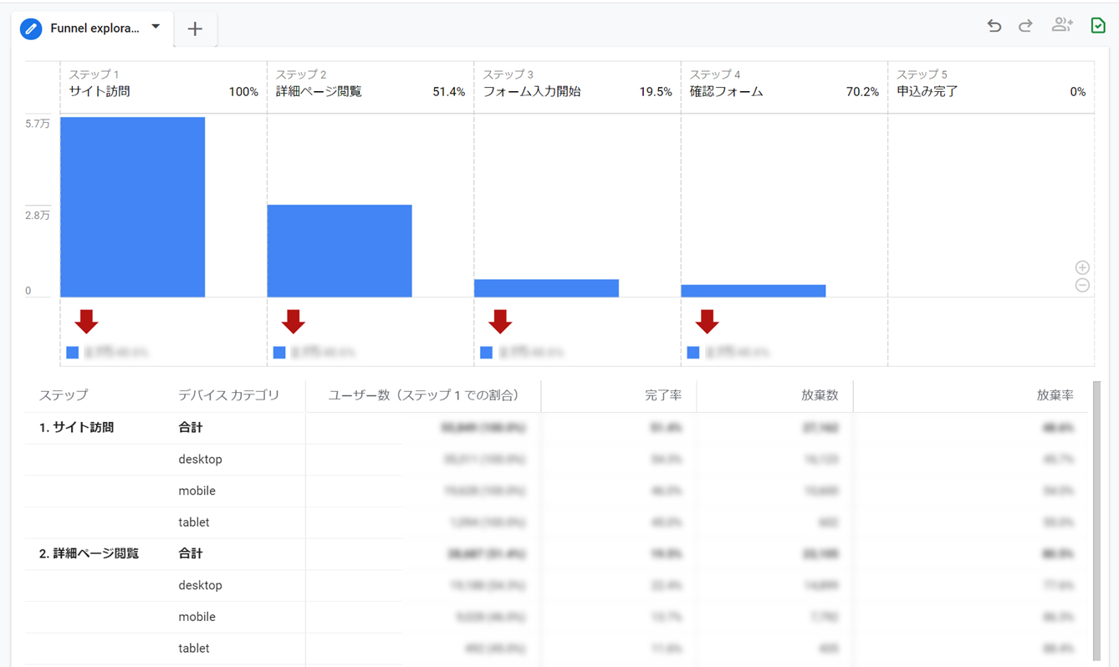Select the Funnel exploration tab
This screenshot has width=1119, height=667.
pos(95,28)
